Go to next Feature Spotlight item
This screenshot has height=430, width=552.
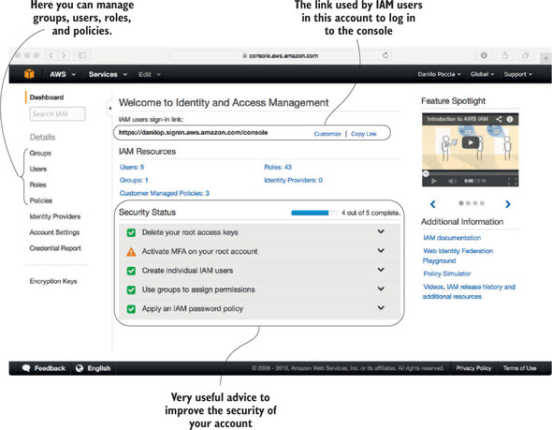coord(508,204)
